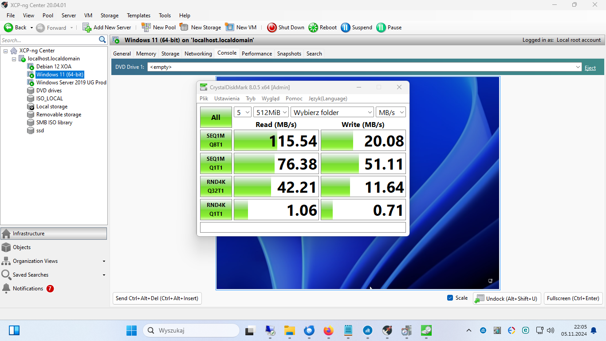Open the Pool menu

click(48, 15)
